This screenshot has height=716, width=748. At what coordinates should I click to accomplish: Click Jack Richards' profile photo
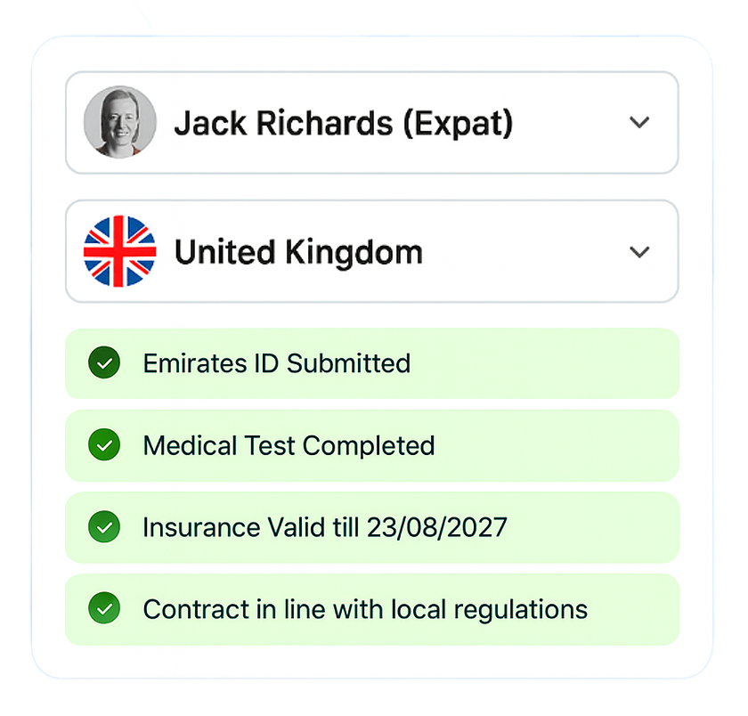119,122
